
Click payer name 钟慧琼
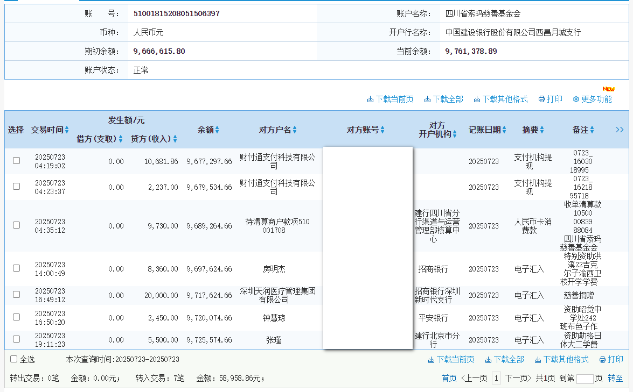[x=274, y=318]
